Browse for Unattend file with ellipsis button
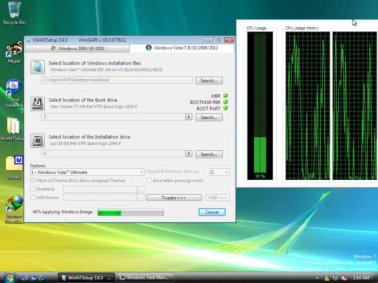Image resolution: width=378 pixels, height=283 pixels. [141, 190]
